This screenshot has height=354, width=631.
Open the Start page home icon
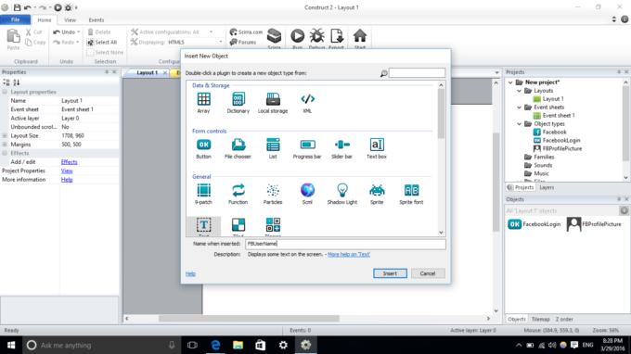click(x=360, y=36)
